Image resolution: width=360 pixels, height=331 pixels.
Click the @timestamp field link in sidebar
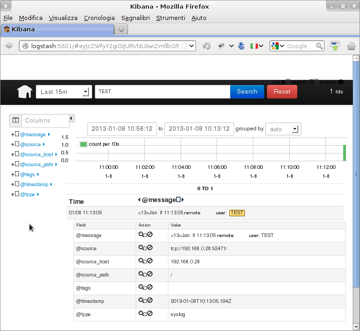coord(34,184)
